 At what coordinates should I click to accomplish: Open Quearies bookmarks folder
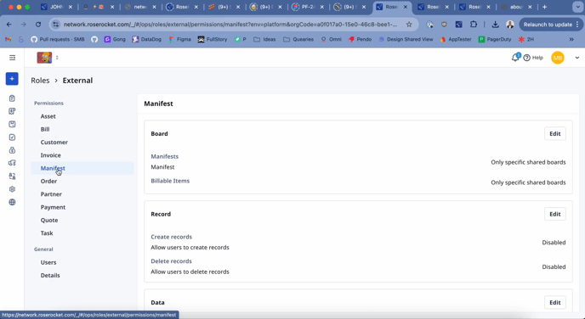coord(298,40)
